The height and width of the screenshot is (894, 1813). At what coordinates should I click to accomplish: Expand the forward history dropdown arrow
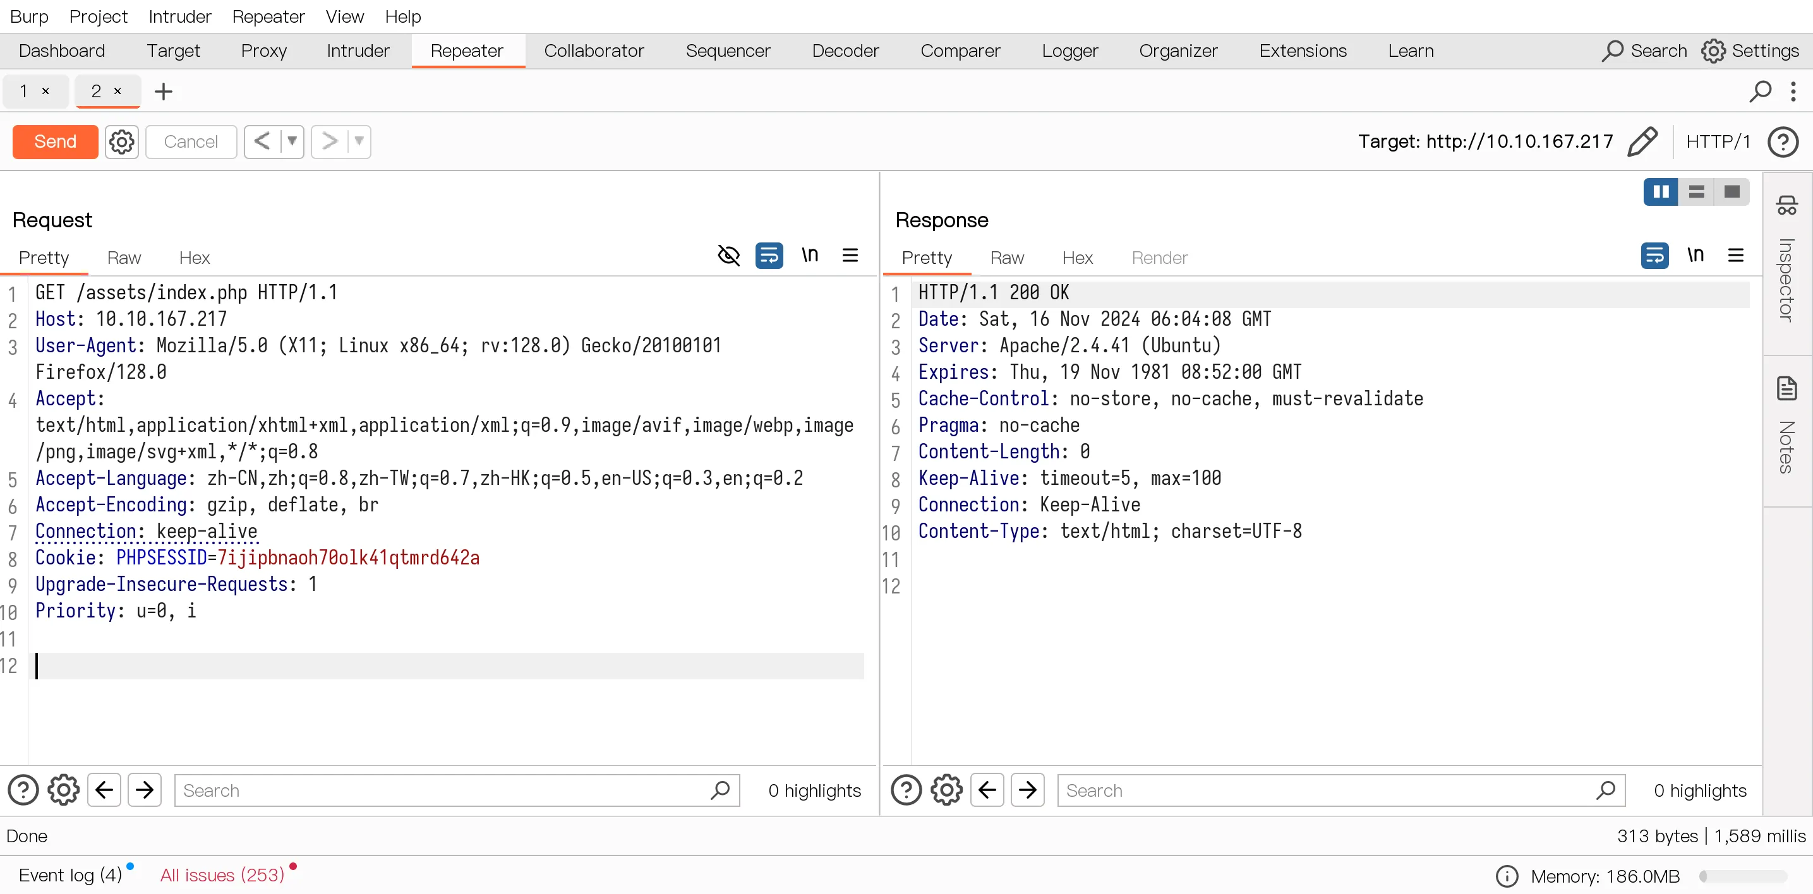359,141
